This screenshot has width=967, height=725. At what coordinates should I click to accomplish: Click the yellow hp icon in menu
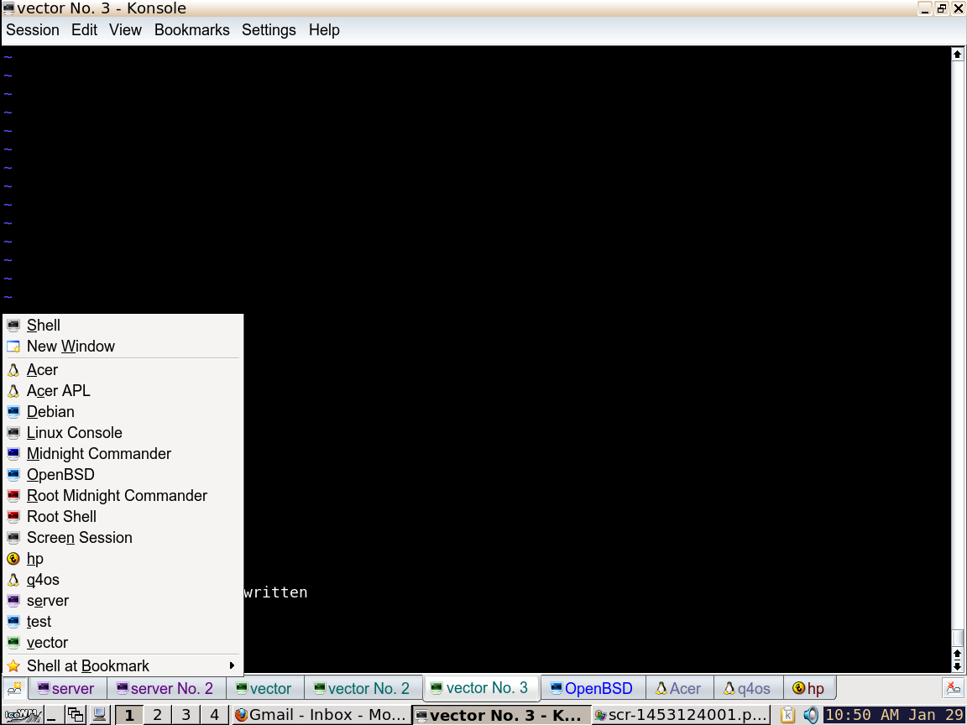(x=13, y=559)
